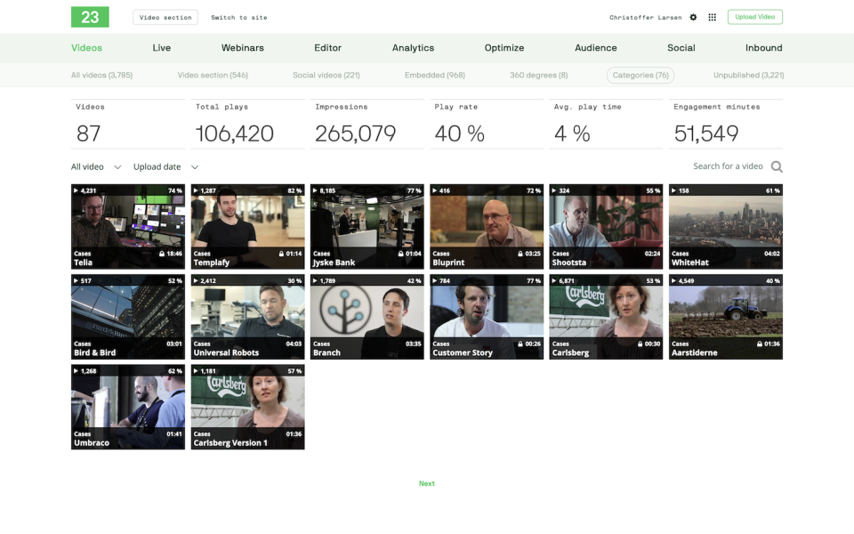
Task: Open the Jyske Bank video thumbnail
Action: tap(367, 227)
